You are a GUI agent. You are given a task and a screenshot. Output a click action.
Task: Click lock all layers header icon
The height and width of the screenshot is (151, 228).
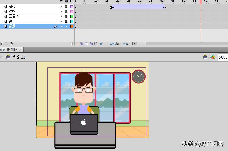pos(66,1)
